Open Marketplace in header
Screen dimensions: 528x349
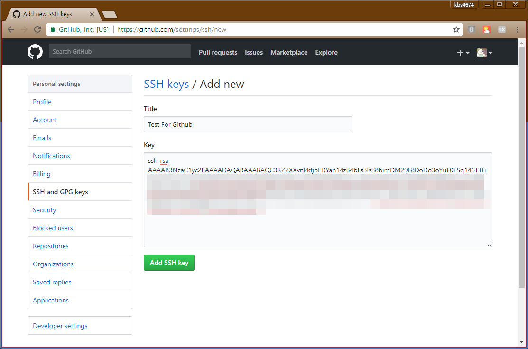pyautogui.click(x=289, y=52)
